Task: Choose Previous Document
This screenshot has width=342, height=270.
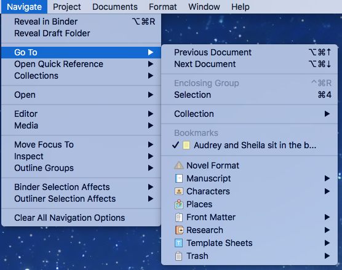Action: point(249,52)
